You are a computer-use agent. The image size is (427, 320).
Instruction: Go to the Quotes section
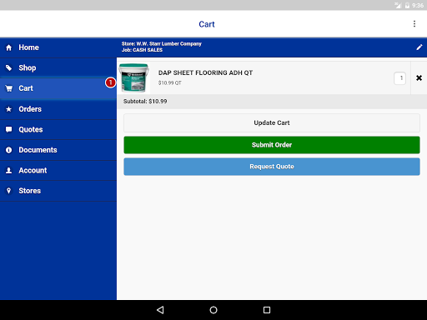click(58, 129)
